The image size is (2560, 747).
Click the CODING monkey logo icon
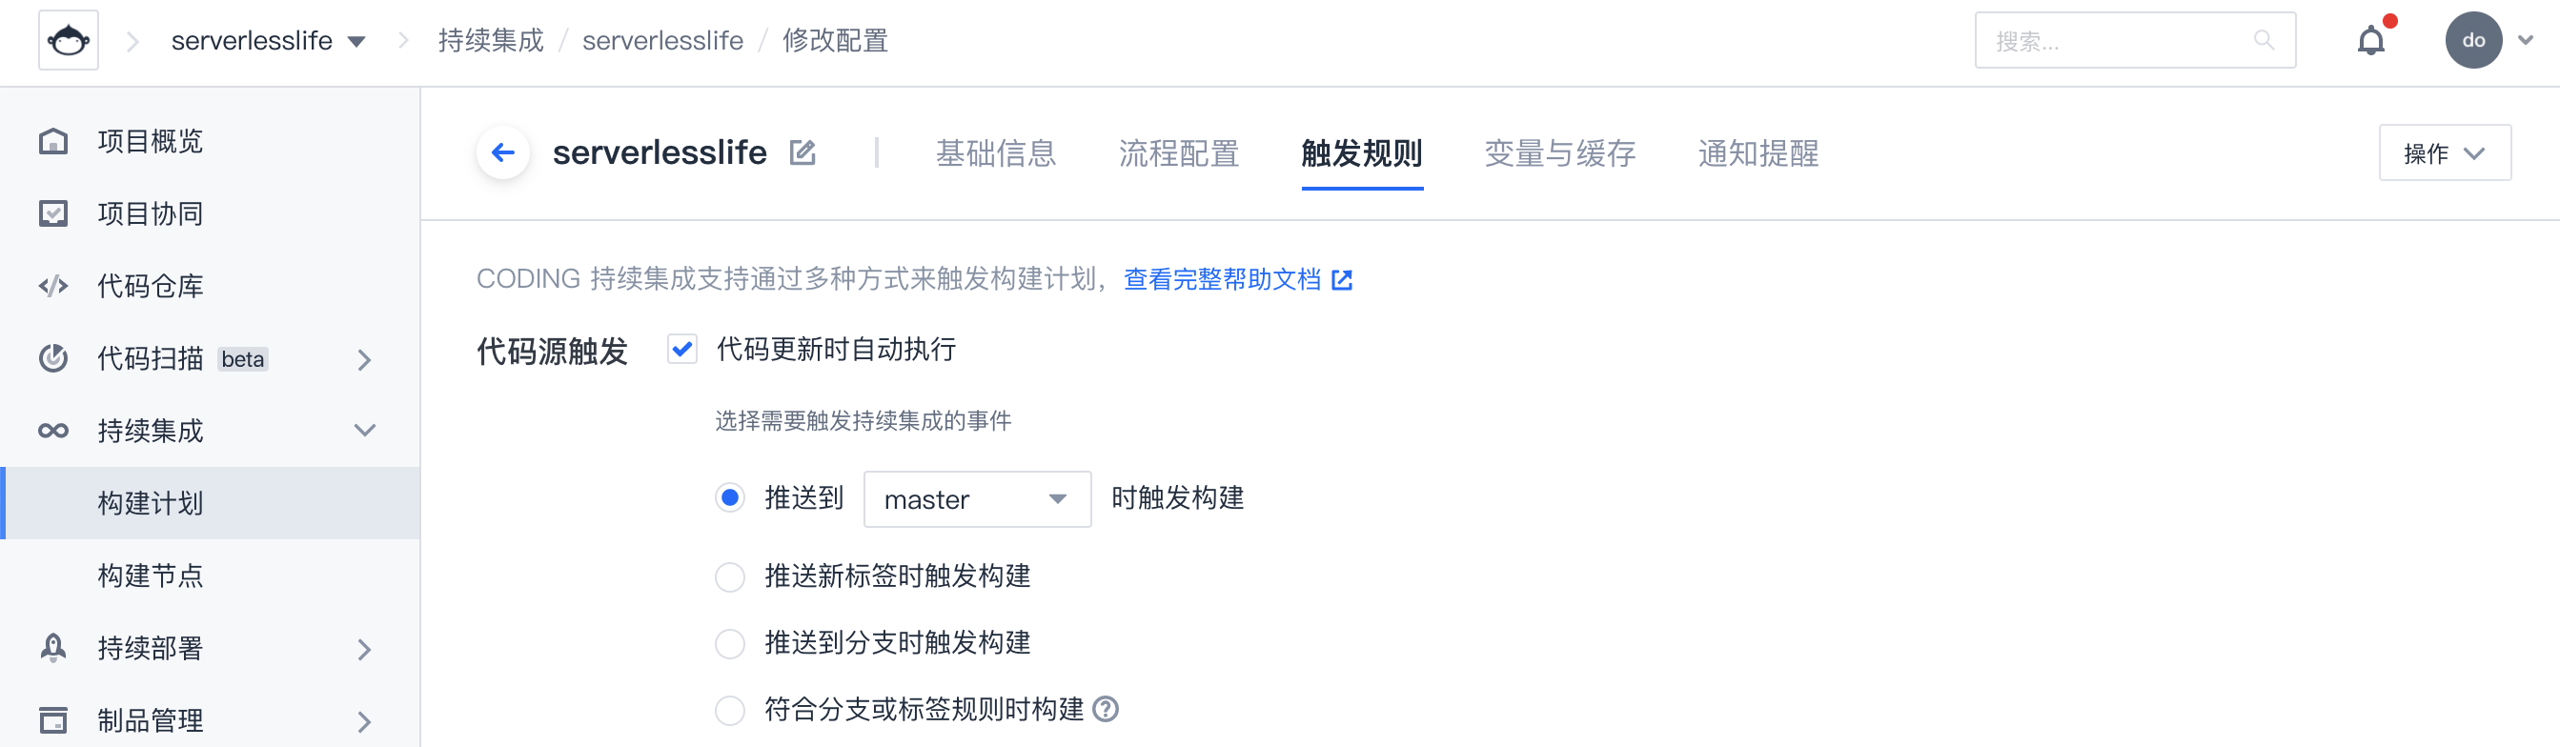(69, 41)
